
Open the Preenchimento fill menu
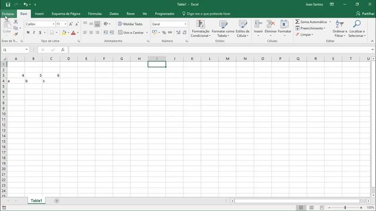[311, 28]
